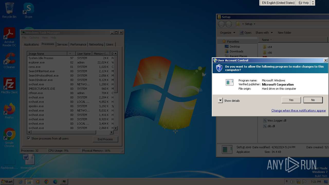Open Windows Media Player from taskbar

point(38,182)
